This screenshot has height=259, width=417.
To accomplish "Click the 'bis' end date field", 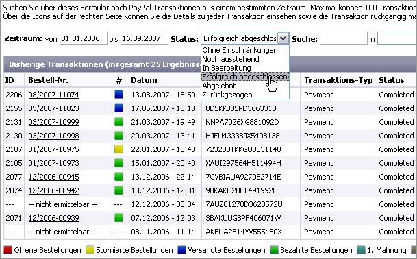I will pyautogui.click(x=144, y=38).
